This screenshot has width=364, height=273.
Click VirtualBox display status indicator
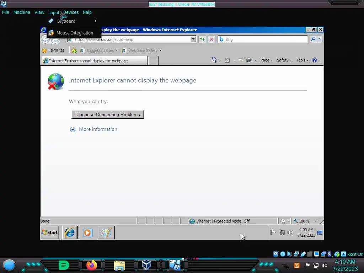316,254
